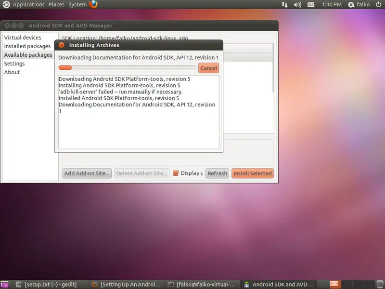This screenshot has height=289, width=385.
Task: Switch to the falko terminal taskbar window
Action: [x=202, y=284]
